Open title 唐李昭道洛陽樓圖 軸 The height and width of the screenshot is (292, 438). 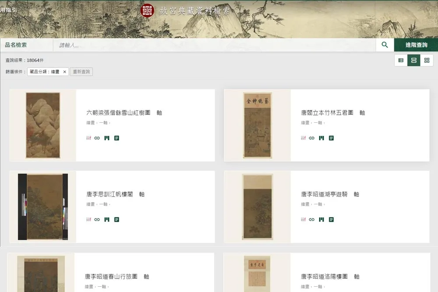[330, 277]
